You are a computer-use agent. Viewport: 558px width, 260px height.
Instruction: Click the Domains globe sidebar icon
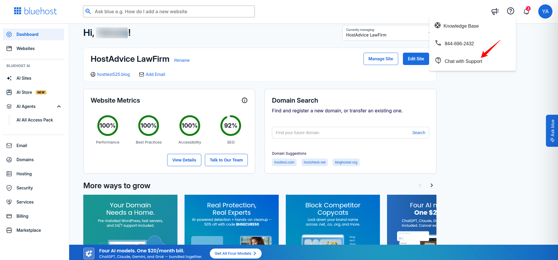click(9, 160)
